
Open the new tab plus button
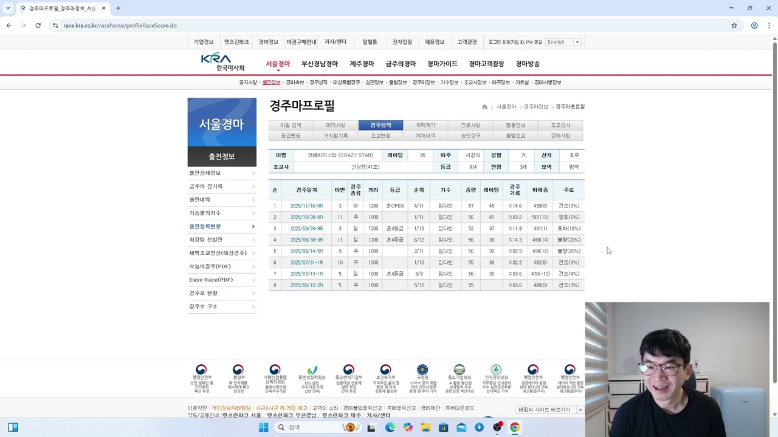118,8
